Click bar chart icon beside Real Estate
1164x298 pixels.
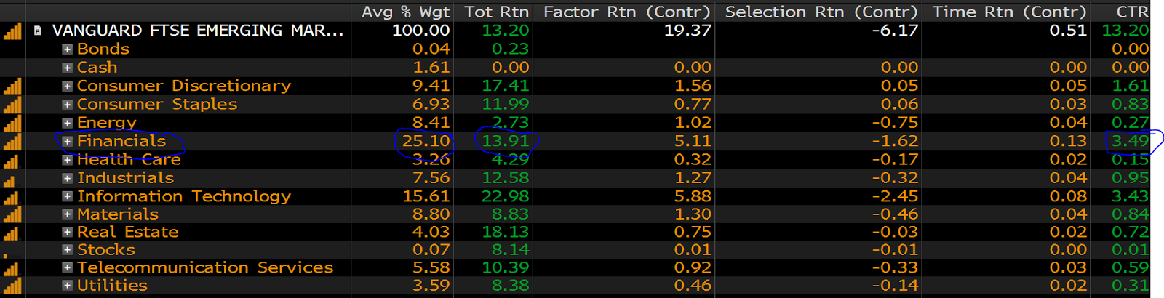point(11,233)
